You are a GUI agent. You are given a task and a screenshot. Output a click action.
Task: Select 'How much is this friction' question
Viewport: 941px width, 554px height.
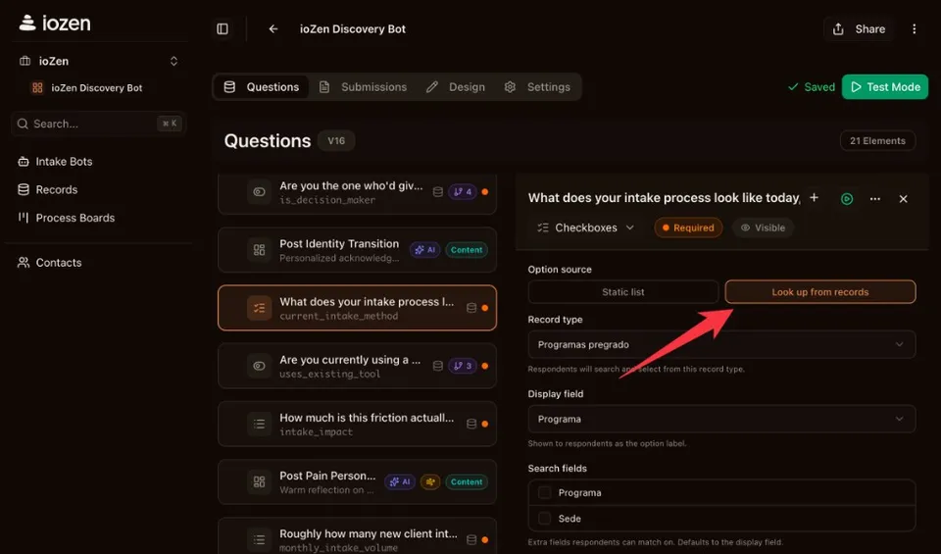click(x=357, y=424)
